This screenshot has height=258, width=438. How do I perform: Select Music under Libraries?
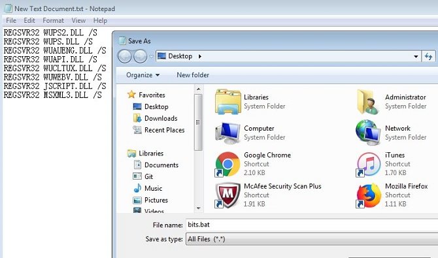click(x=153, y=188)
